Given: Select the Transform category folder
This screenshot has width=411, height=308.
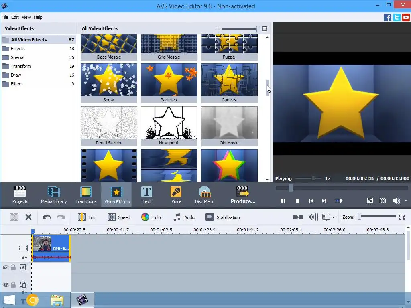Looking at the screenshot, I should [x=38, y=66].
